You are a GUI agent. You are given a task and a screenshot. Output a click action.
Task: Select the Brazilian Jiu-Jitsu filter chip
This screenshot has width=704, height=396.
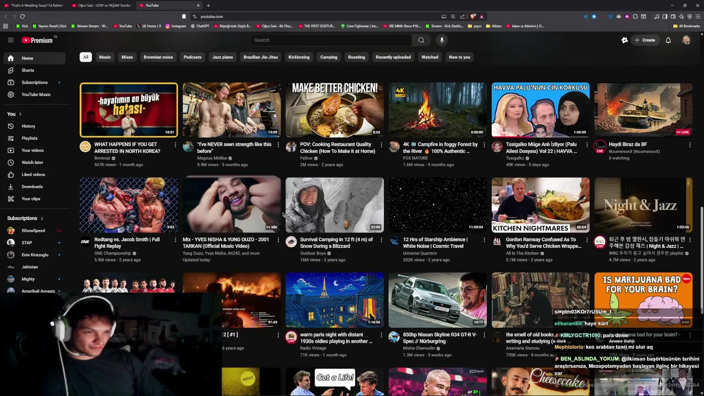pyautogui.click(x=261, y=57)
